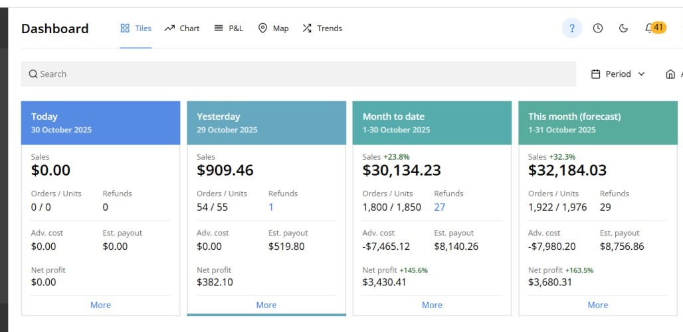
Task: Expand the Period dropdown chevron
Action: (x=641, y=74)
